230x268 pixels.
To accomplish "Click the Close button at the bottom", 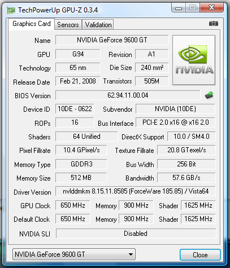I will (x=200, y=255).
